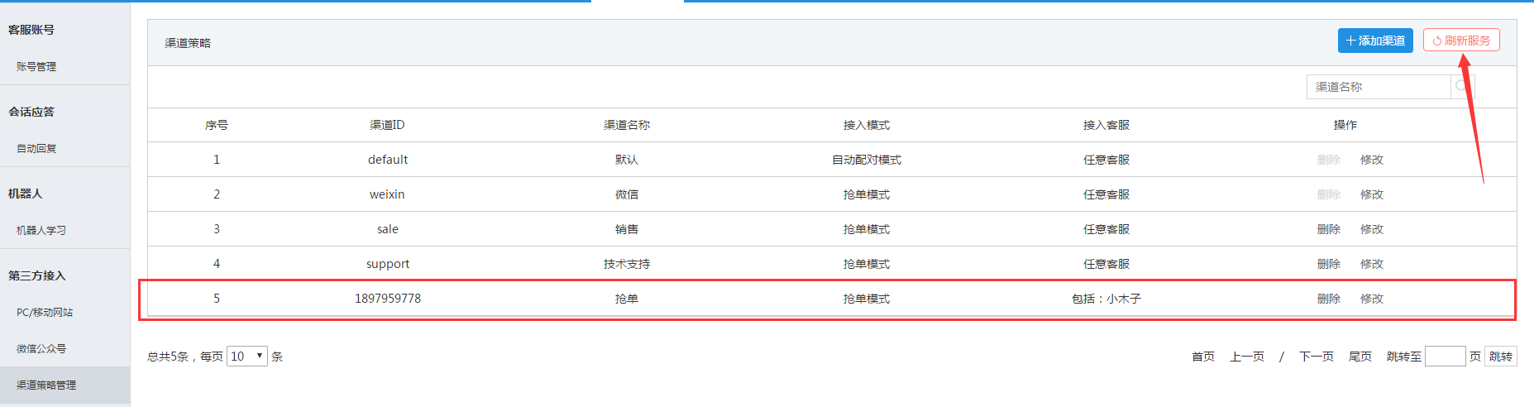This screenshot has width=1534, height=407.
Task: Click the search magnifier icon
Action: (x=1461, y=87)
